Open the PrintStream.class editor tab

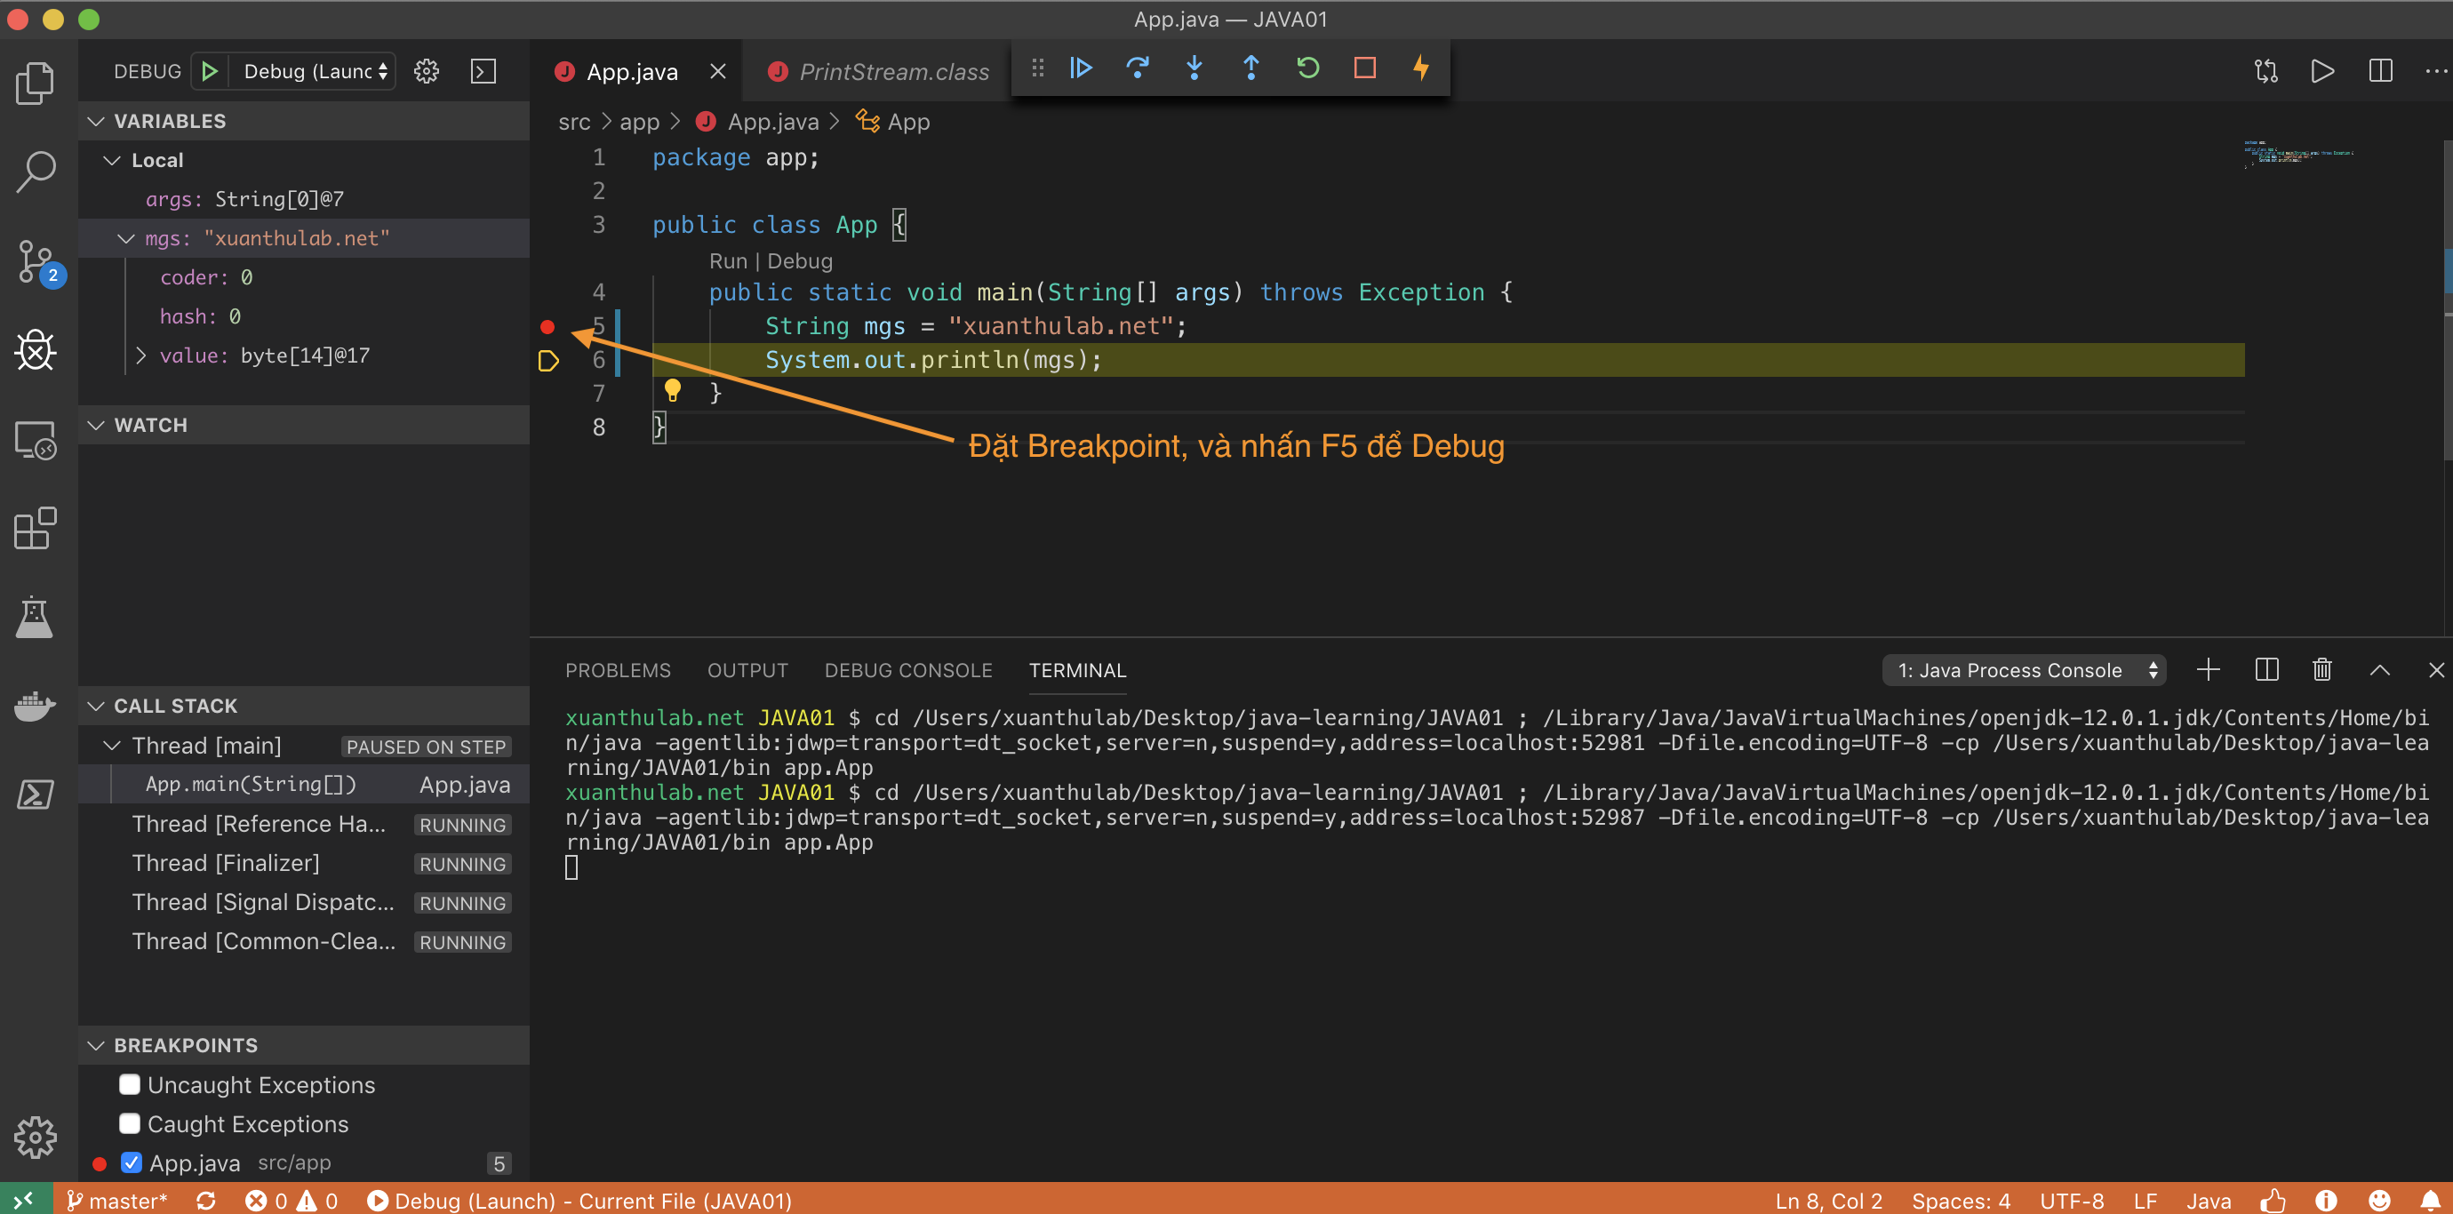pos(893,71)
